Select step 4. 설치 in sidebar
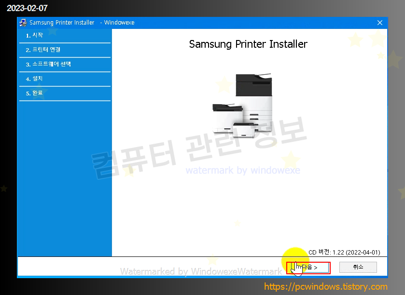Screen dimensions: 405x295 coord(65,79)
